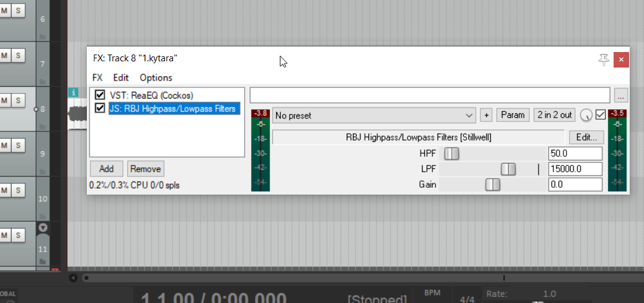Click the item info icon on track 8
This screenshot has width=644, height=303.
pyautogui.click(x=74, y=92)
